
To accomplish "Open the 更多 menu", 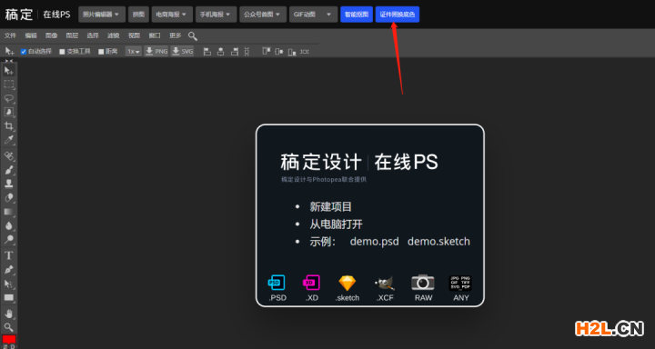I will click(x=176, y=36).
